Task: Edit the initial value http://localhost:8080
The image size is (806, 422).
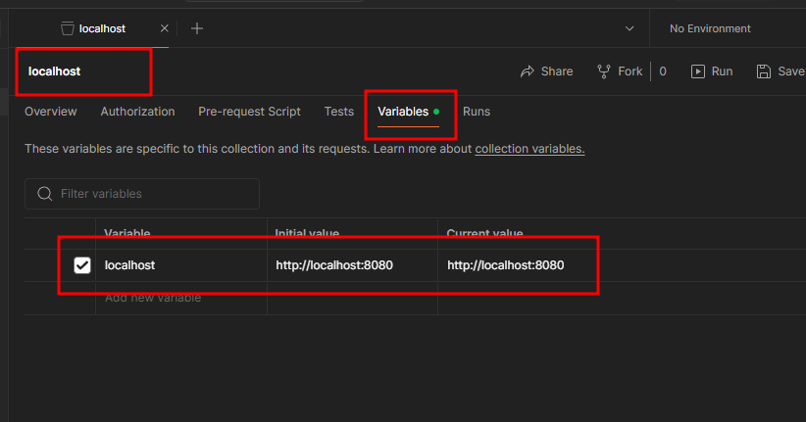Action: pyautogui.click(x=352, y=265)
